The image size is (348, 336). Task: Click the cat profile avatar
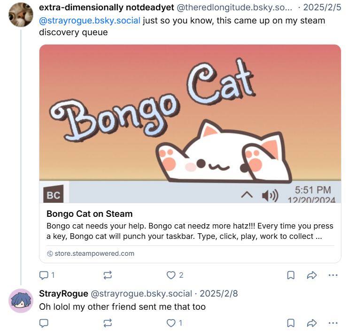coord(21,15)
